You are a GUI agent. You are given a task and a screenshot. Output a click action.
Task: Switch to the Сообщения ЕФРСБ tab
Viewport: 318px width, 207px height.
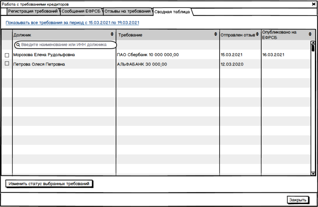coord(81,11)
